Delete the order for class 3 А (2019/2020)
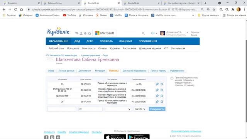This screenshot has width=247, height=139. pos(162,96)
